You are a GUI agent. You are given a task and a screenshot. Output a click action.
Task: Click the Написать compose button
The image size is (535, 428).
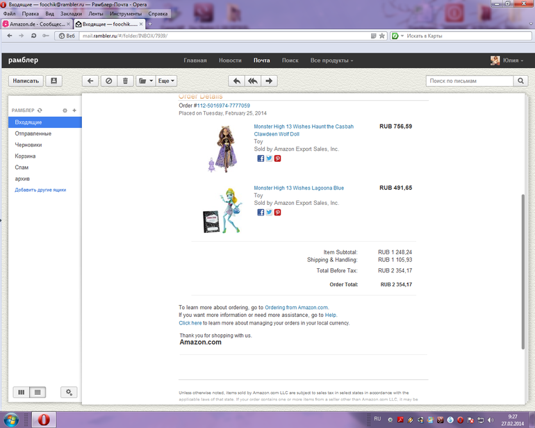[x=25, y=81]
